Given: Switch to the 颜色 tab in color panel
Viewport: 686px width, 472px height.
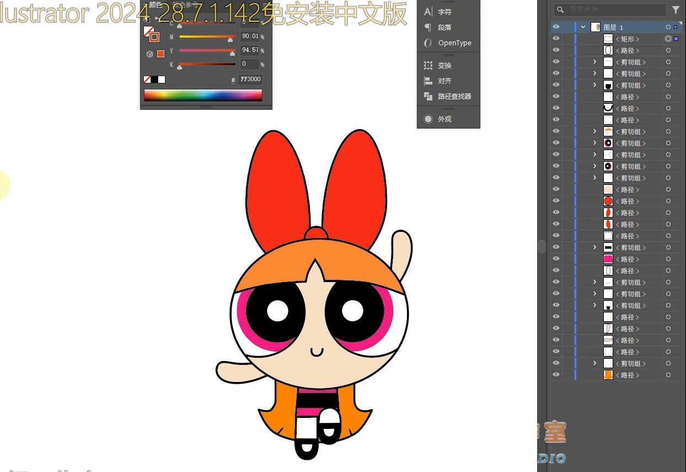Looking at the screenshot, I should [157, 4].
